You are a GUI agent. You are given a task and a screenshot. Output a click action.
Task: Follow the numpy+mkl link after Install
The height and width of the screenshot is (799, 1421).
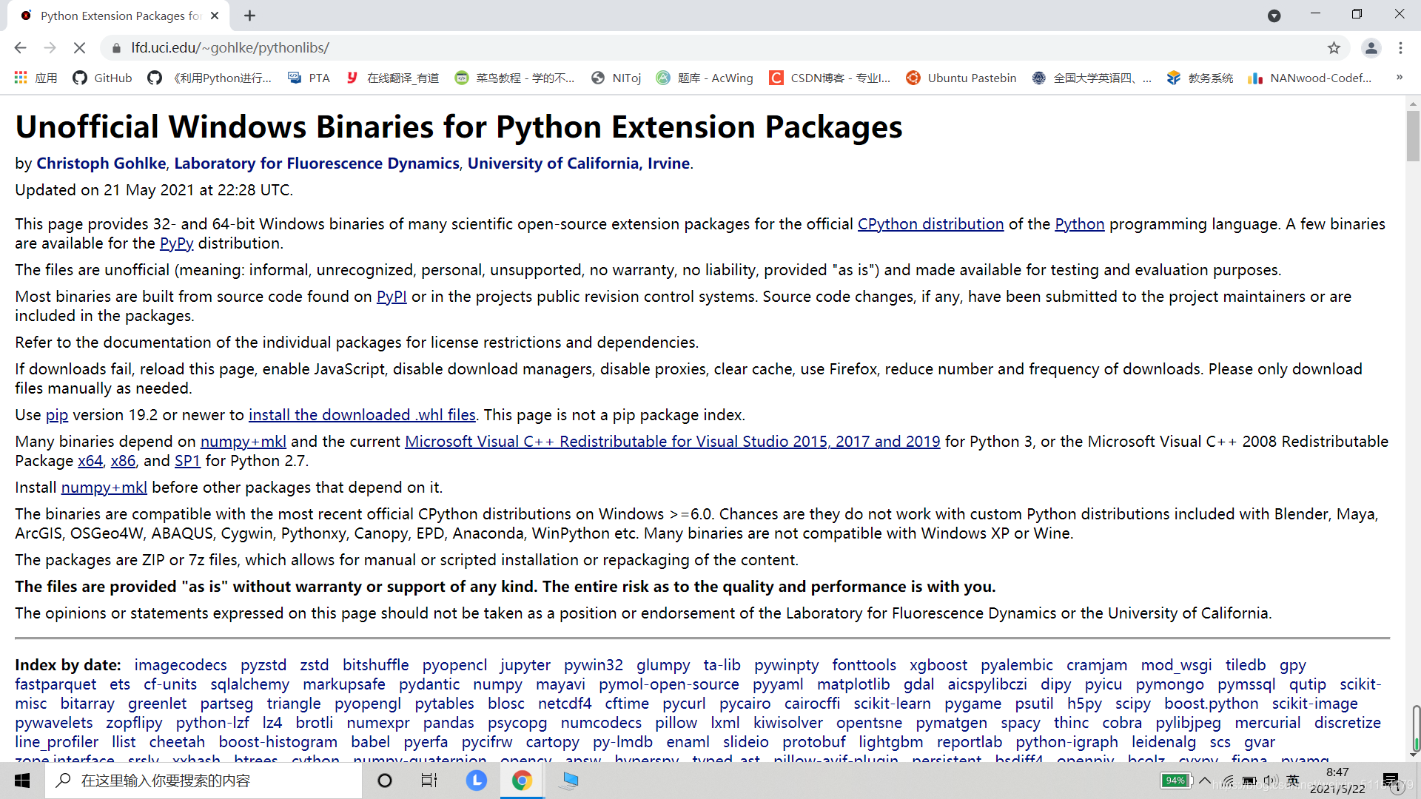104,488
